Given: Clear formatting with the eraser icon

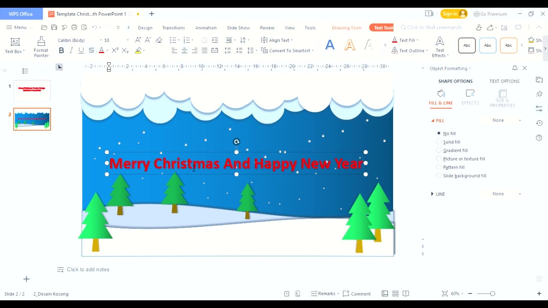Looking at the screenshot, I should click(x=159, y=40).
